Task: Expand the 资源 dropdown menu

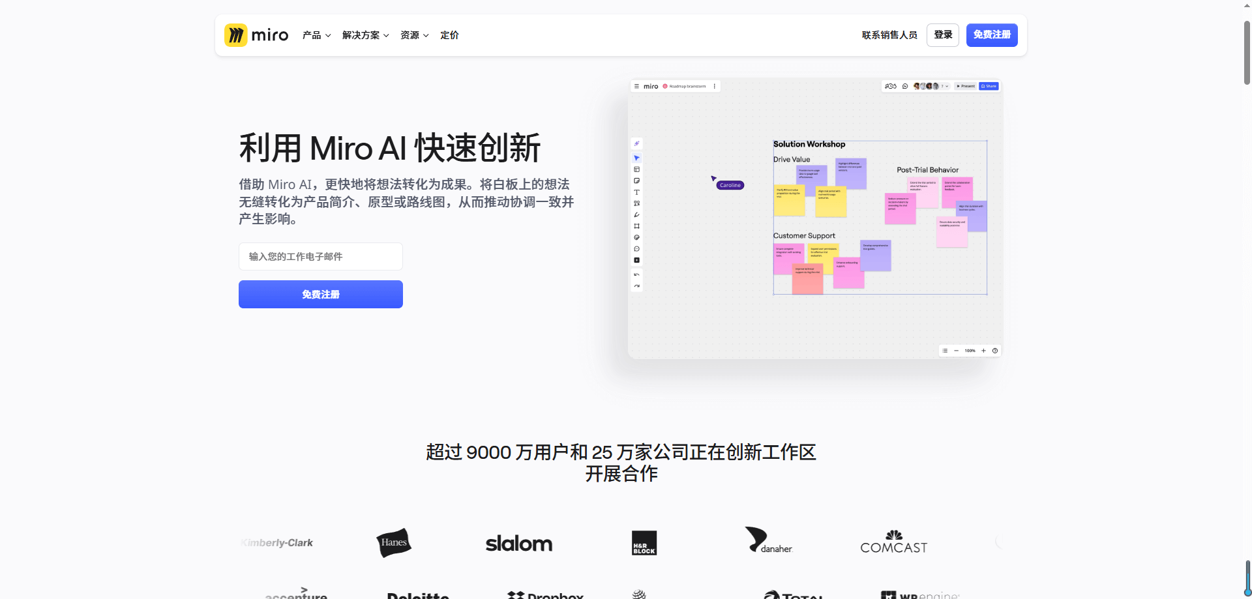Action: pyautogui.click(x=414, y=35)
